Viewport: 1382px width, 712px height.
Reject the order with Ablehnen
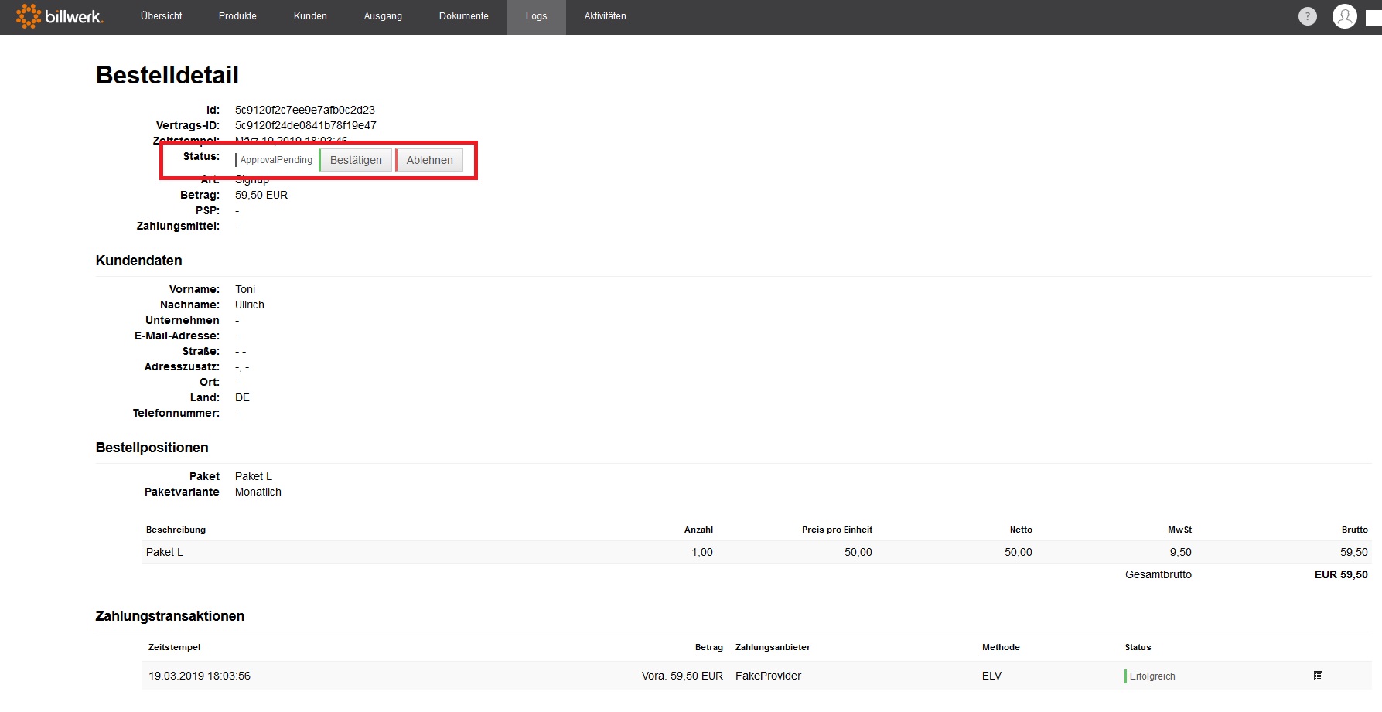coord(429,160)
